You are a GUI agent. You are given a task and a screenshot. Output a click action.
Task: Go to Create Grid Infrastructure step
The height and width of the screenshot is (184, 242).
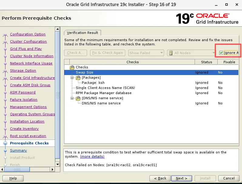coord(32,78)
